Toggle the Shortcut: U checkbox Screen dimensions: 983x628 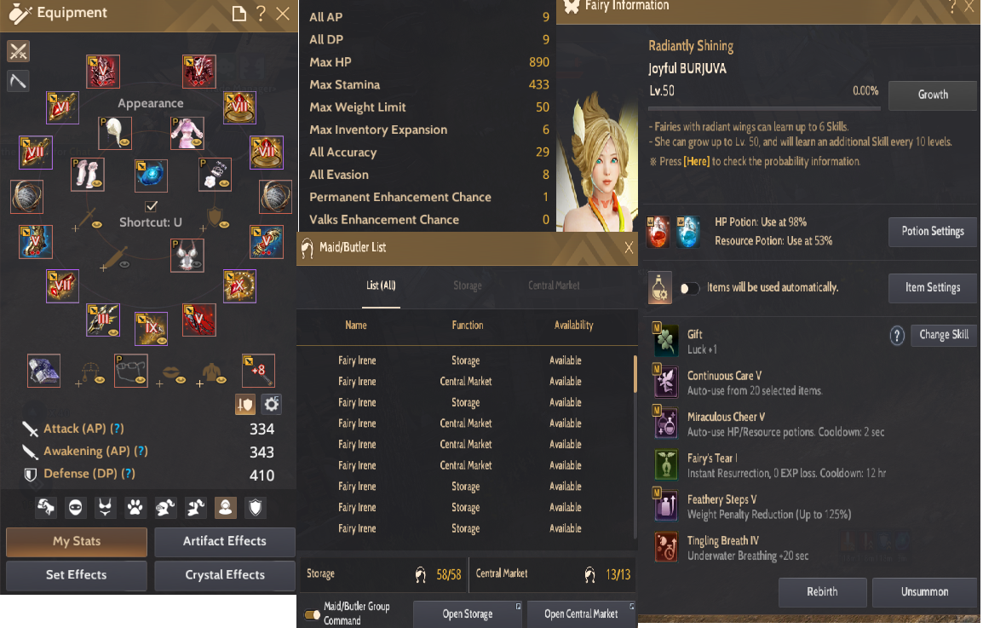pos(151,205)
